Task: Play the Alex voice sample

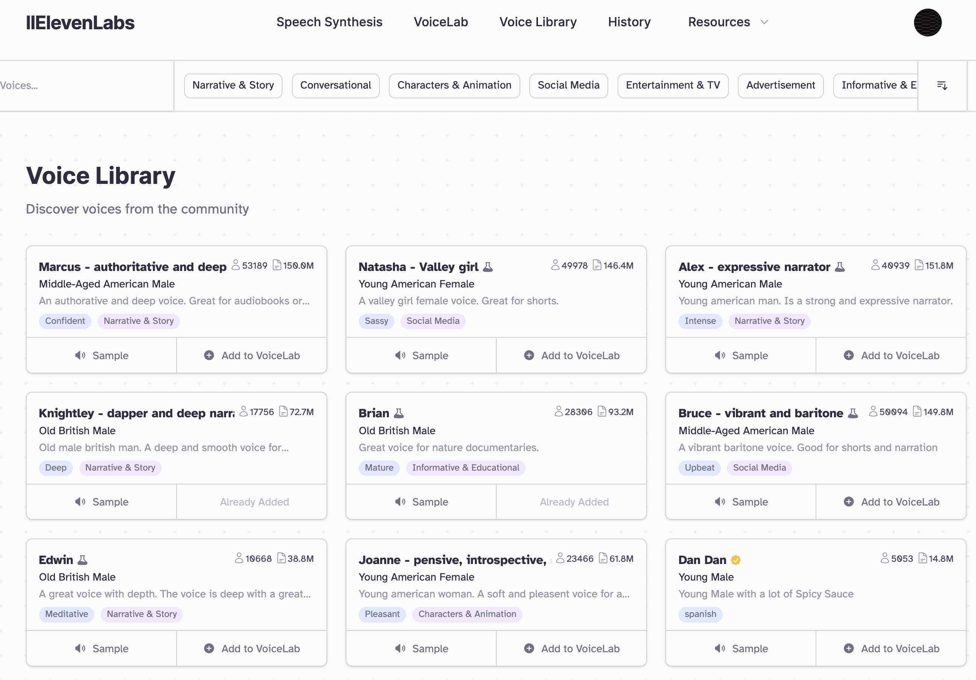Action: tap(741, 355)
